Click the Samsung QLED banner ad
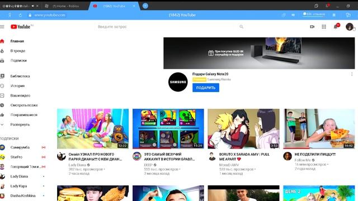The width and height of the screenshot is (358, 201). (259, 53)
